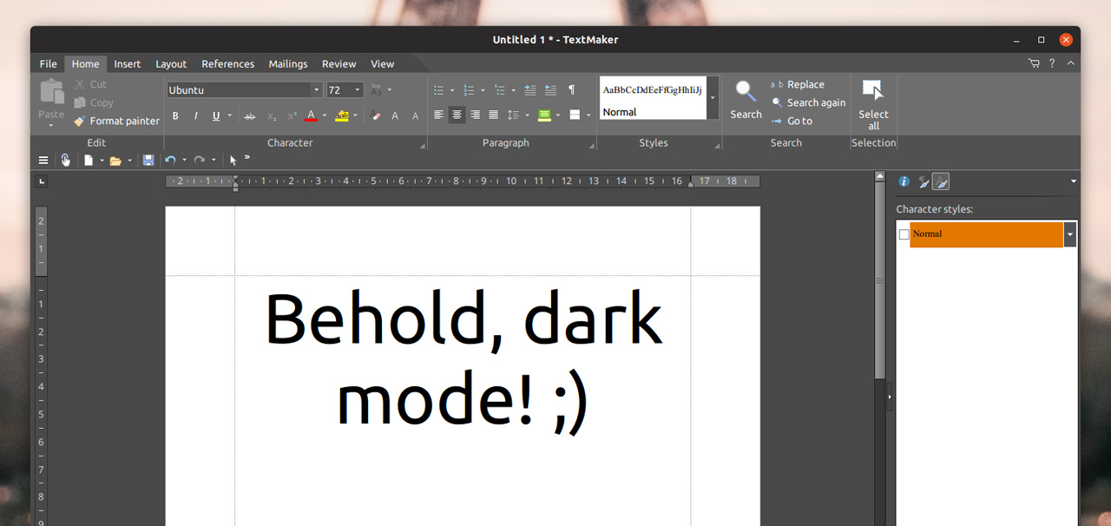Align text right

click(475, 115)
